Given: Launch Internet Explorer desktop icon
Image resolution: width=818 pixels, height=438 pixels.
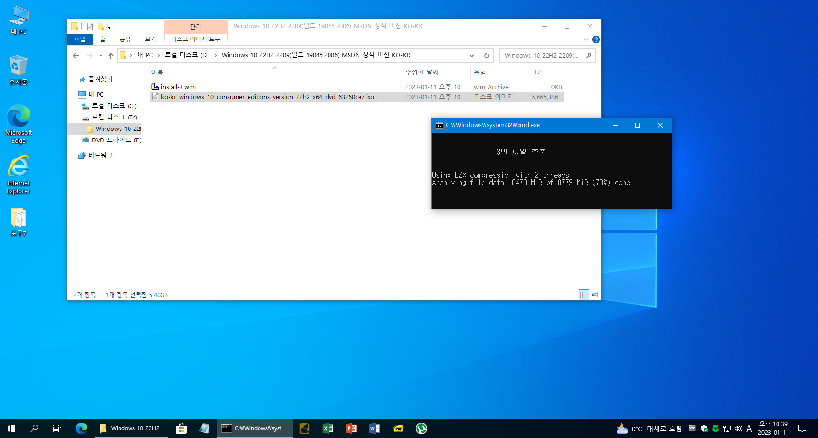Looking at the screenshot, I should [x=19, y=175].
